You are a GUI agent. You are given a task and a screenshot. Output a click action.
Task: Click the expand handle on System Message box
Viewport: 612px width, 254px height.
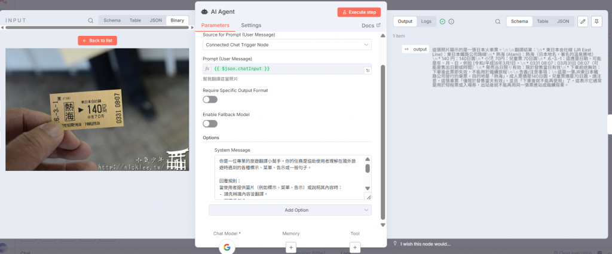click(368, 197)
